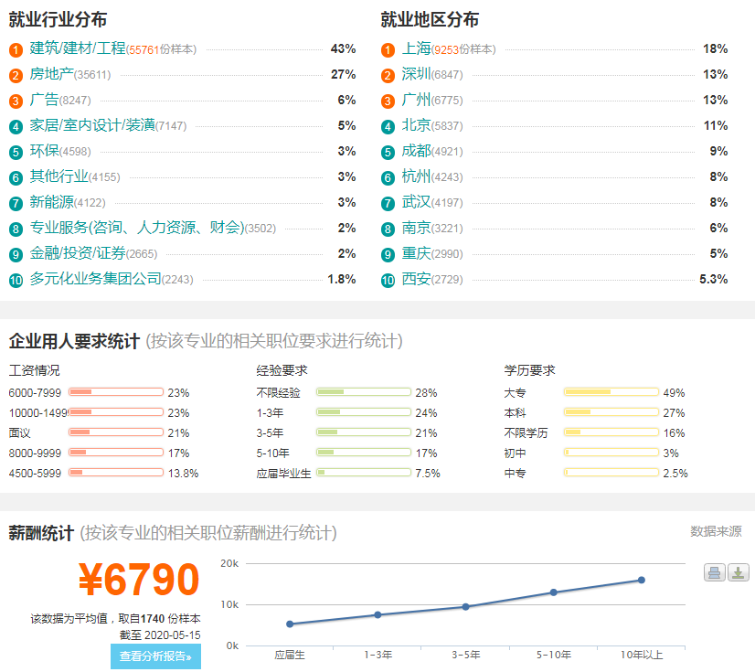Image resolution: width=755 pixels, height=672 pixels.
Task: Click the 10000-1499 salary range label
Action: (38, 413)
